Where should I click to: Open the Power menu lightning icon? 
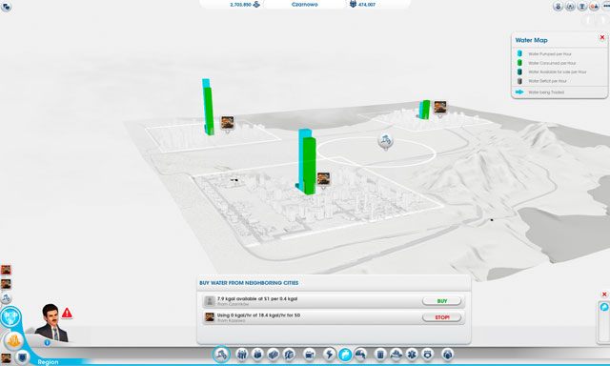pyautogui.click(x=329, y=355)
